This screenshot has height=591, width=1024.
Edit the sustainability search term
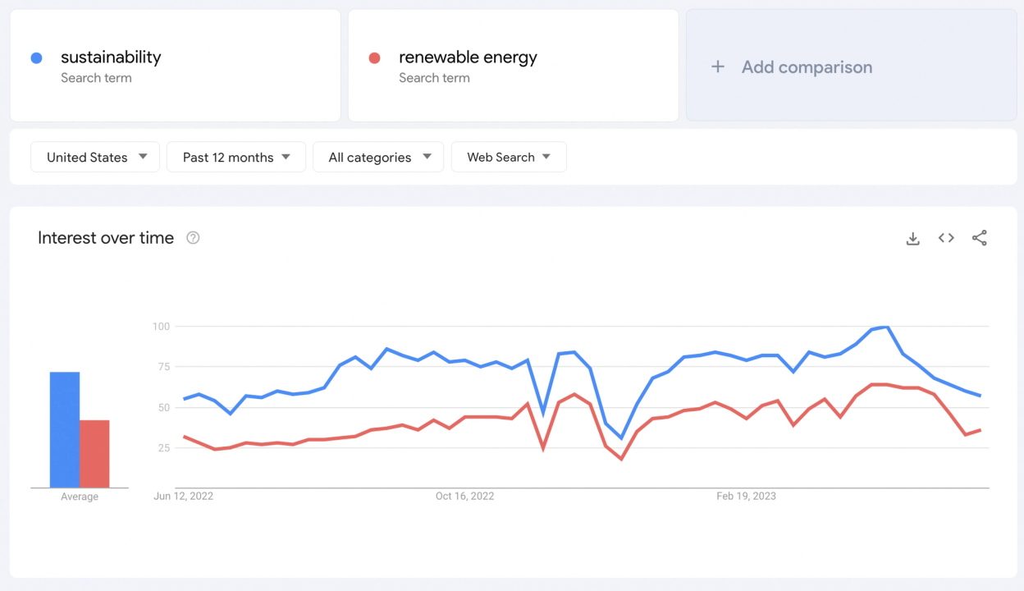tap(111, 57)
